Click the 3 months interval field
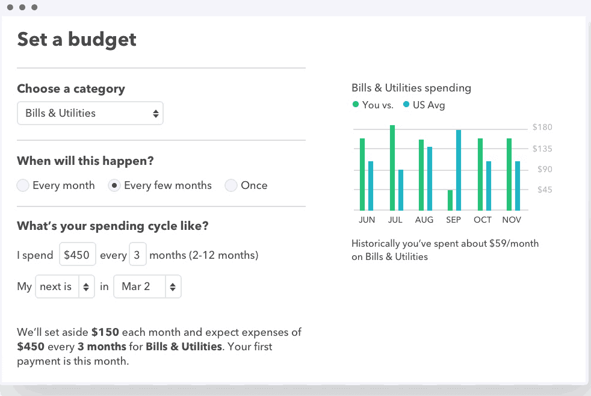This screenshot has width=591, height=396. [138, 255]
